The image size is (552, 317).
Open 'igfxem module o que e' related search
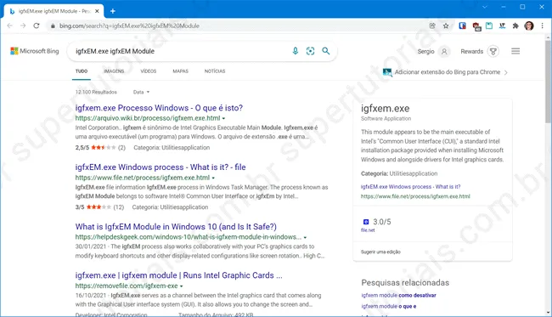(389, 306)
